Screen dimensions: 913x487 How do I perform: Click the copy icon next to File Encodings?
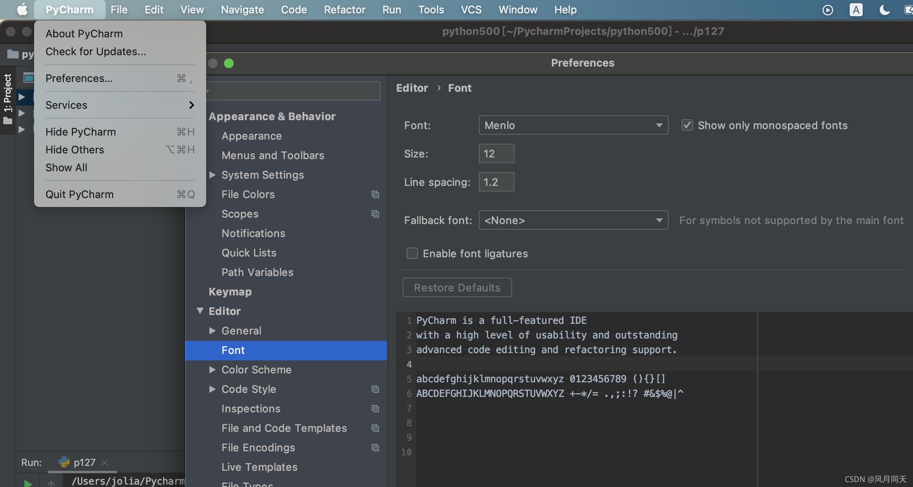(375, 448)
